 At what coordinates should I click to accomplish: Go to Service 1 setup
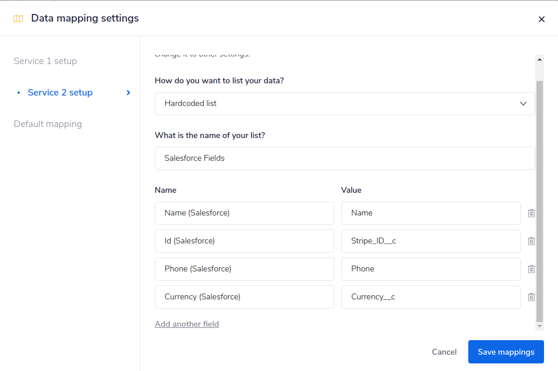[45, 61]
